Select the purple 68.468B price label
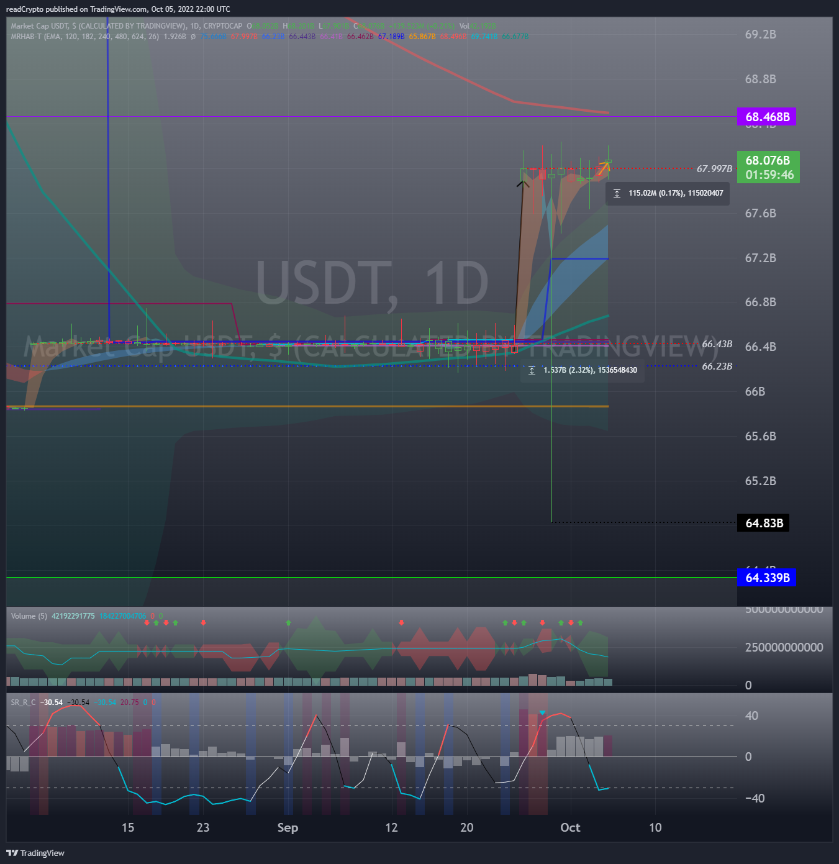Viewport: 839px width, 864px height. click(x=766, y=117)
